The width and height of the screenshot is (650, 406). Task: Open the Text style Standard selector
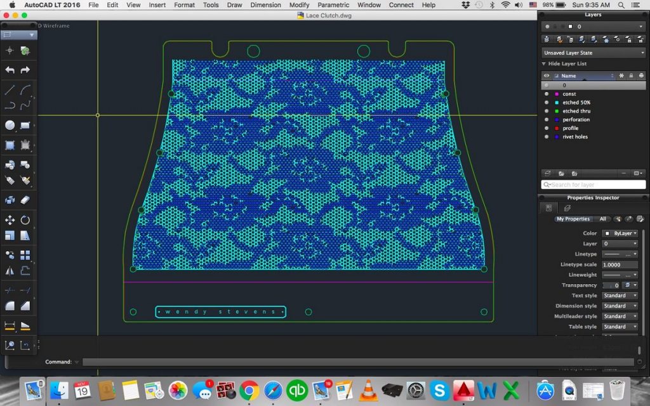tap(620, 295)
